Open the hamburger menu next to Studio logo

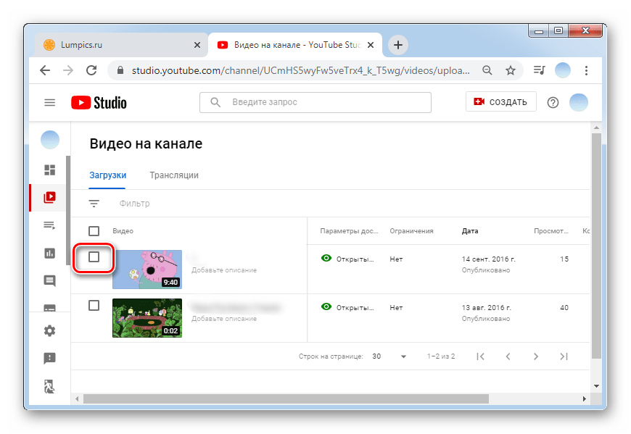50,102
